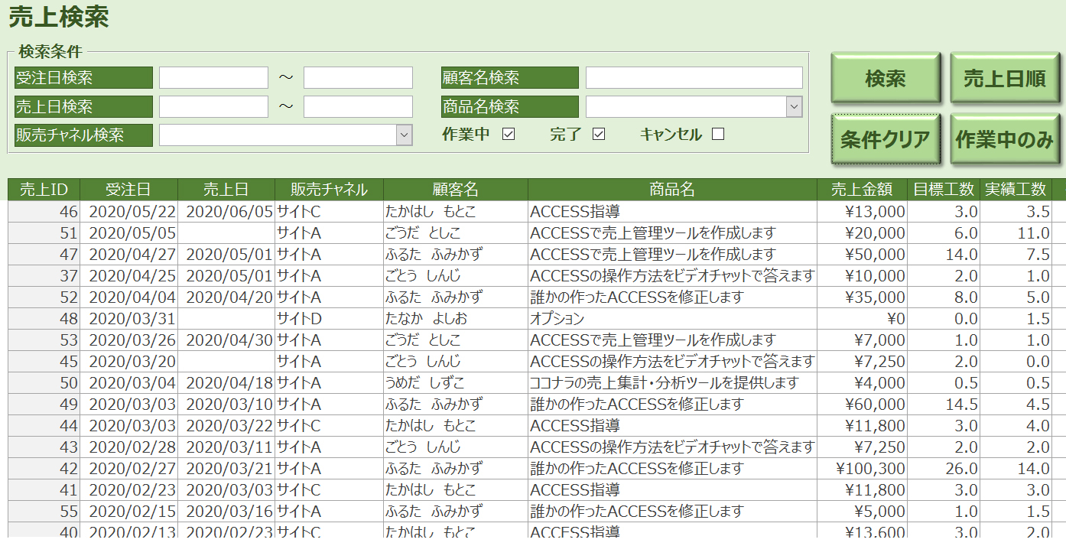Screen dimensions: 1066x546
Task: Click the 検索 (Search) button
Action: tap(886, 77)
